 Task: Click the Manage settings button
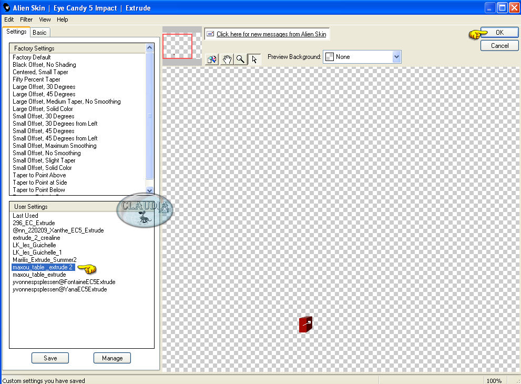113,358
